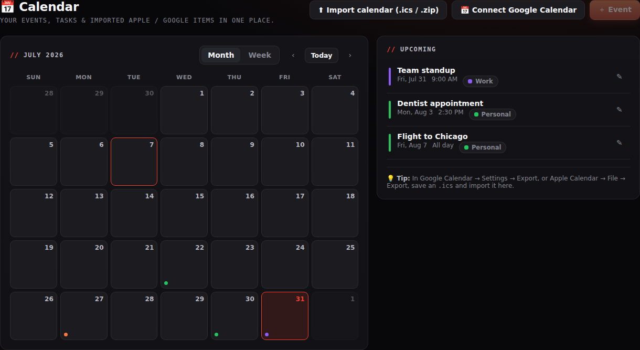
Task: Go to next month arrow
Action: coord(350,56)
